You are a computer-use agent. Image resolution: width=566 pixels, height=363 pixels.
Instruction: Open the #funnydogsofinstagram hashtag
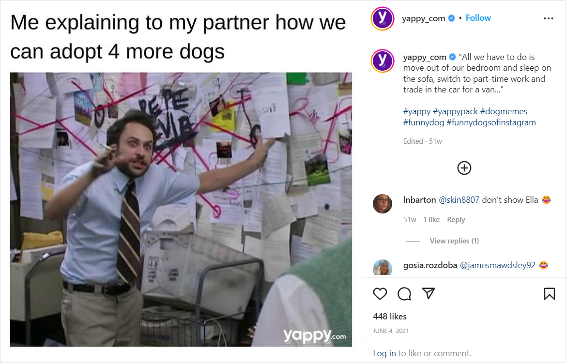[x=491, y=122]
